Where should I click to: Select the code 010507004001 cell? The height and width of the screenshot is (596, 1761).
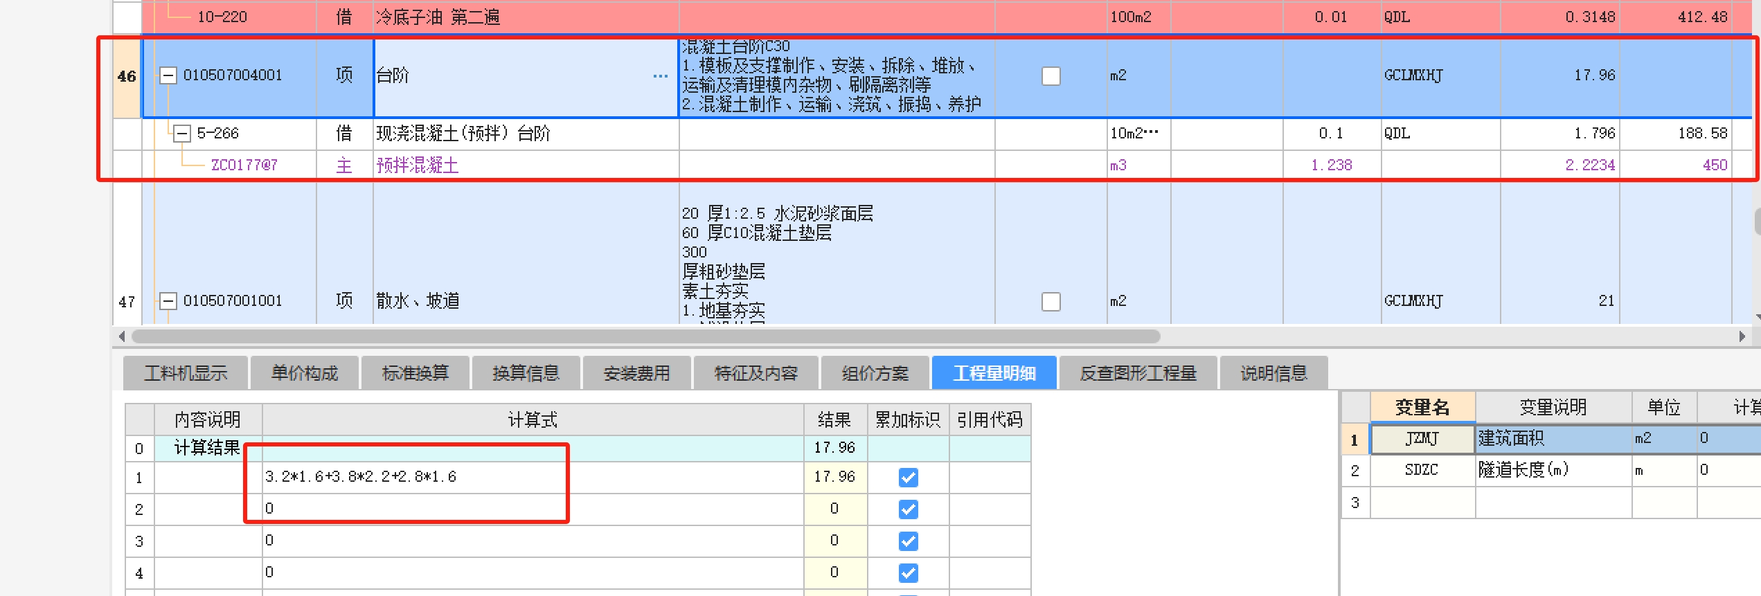point(233,75)
